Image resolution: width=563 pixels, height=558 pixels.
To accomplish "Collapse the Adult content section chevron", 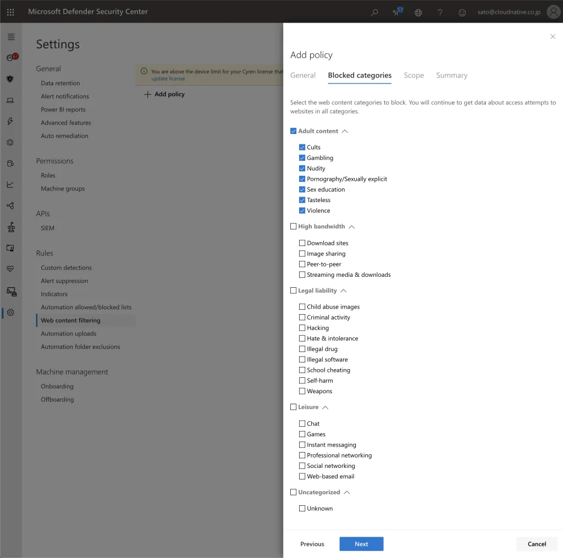I will coord(345,131).
